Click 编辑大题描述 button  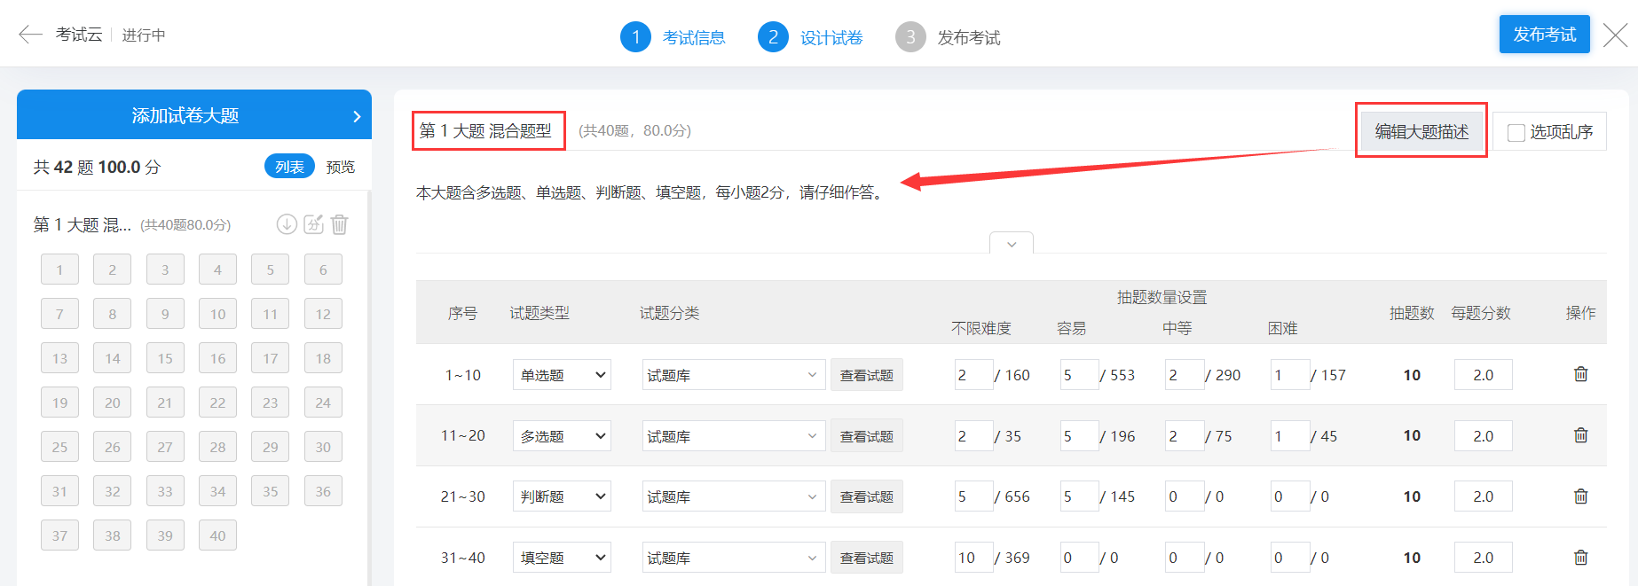tap(1421, 131)
